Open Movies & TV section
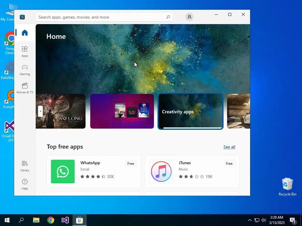 pos(25,88)
